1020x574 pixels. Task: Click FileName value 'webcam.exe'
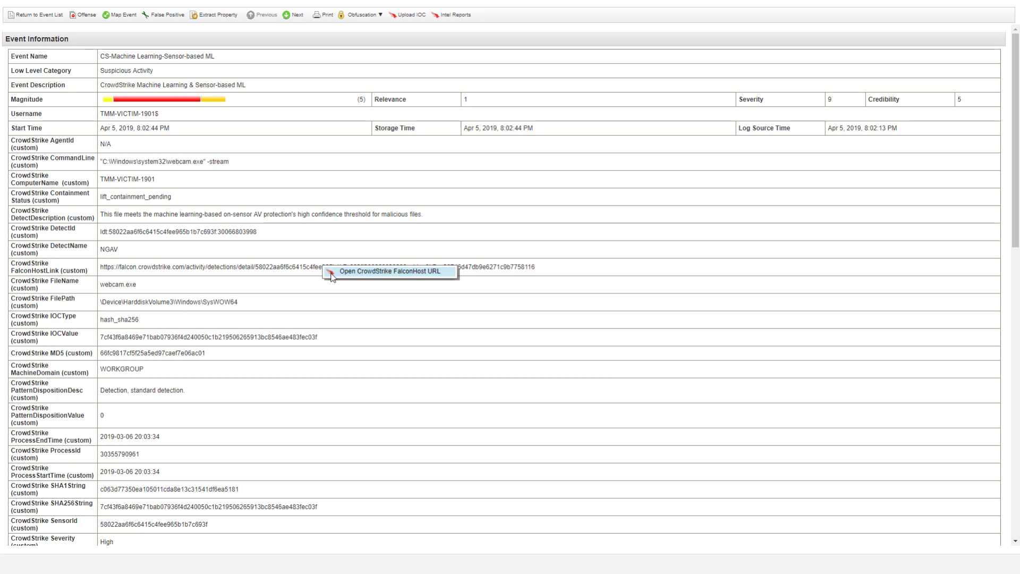click(x=118, y=284)
